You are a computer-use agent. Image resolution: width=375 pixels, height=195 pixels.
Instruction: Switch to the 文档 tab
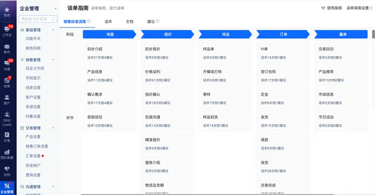(x=130, y=21)
